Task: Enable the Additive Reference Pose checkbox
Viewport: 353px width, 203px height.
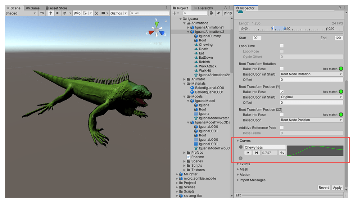Action: pos(282,128)
